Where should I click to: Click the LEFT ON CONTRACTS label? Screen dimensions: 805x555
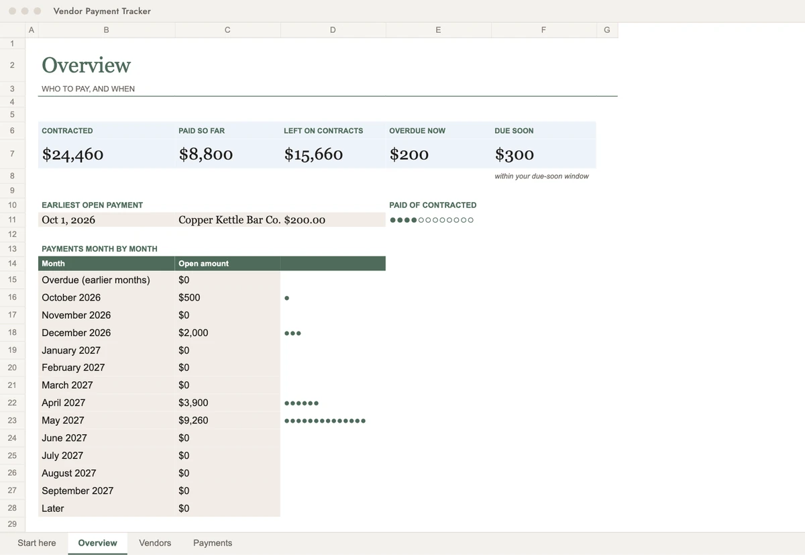point(323,131)
